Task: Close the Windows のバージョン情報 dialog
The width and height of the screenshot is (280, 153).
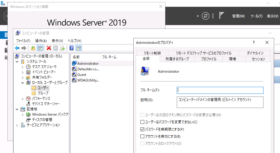Action: pos(161,6)
